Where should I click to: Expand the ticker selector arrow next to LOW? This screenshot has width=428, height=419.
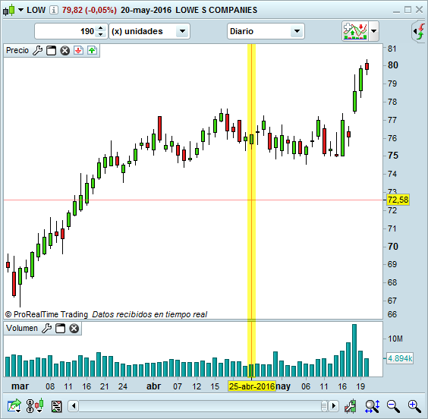(20, 10)
